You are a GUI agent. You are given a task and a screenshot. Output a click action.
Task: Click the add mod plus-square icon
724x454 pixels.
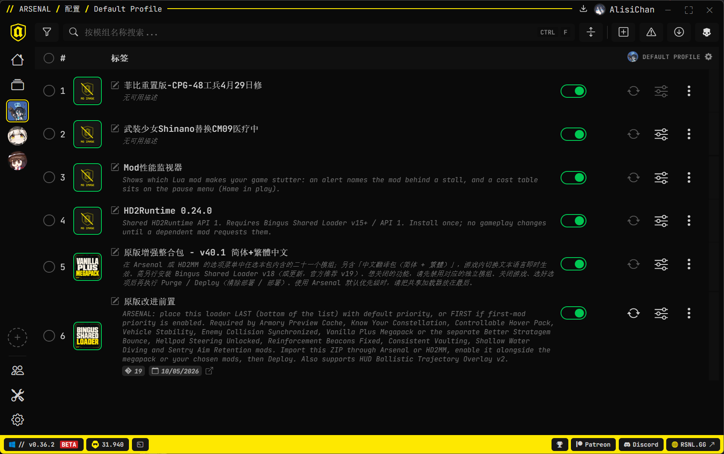[624, 32]
